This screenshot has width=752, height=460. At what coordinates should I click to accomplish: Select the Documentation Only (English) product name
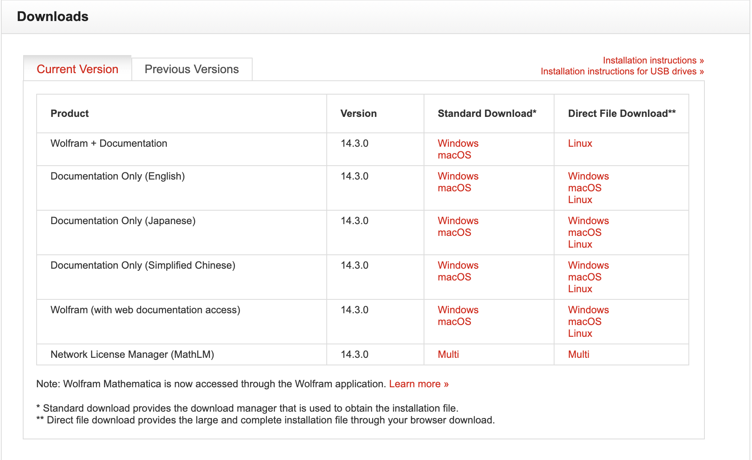[117, 176]
